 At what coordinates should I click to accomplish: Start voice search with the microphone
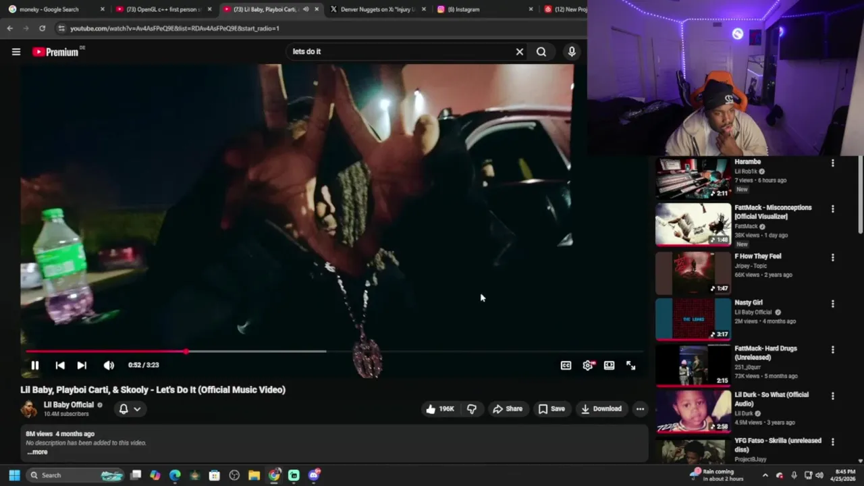coord(572,51)
